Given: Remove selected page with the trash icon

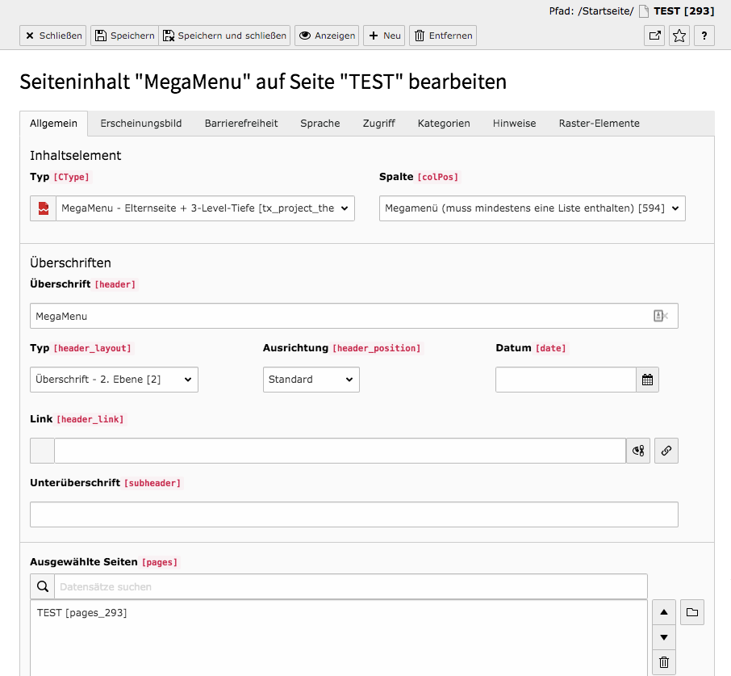Looking at the screenshot, I should [x=663, y=662].
